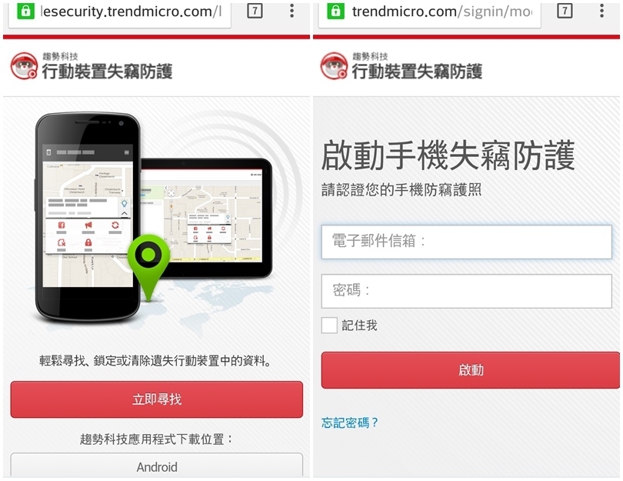Click the 立即尋找 red button

coord(157,399)
